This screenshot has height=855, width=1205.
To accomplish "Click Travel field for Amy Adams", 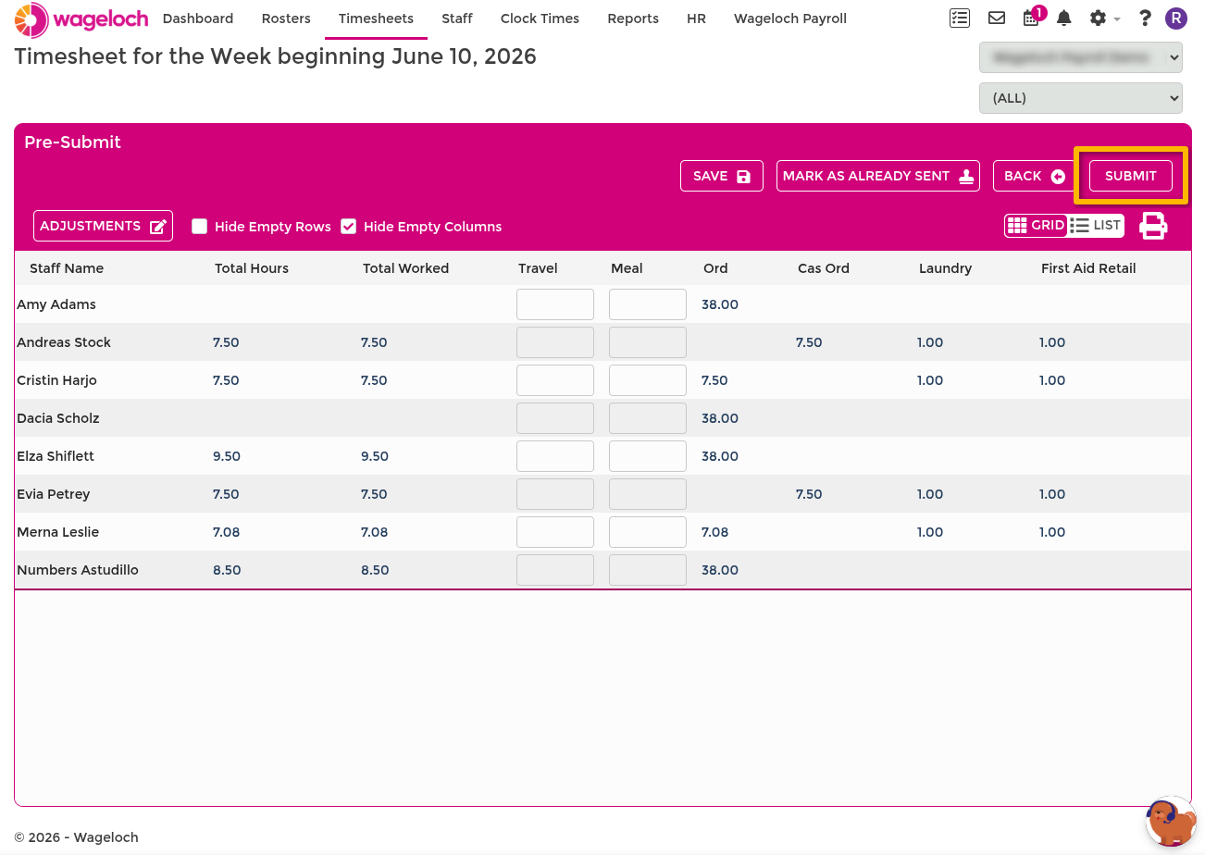I will 555,304.
